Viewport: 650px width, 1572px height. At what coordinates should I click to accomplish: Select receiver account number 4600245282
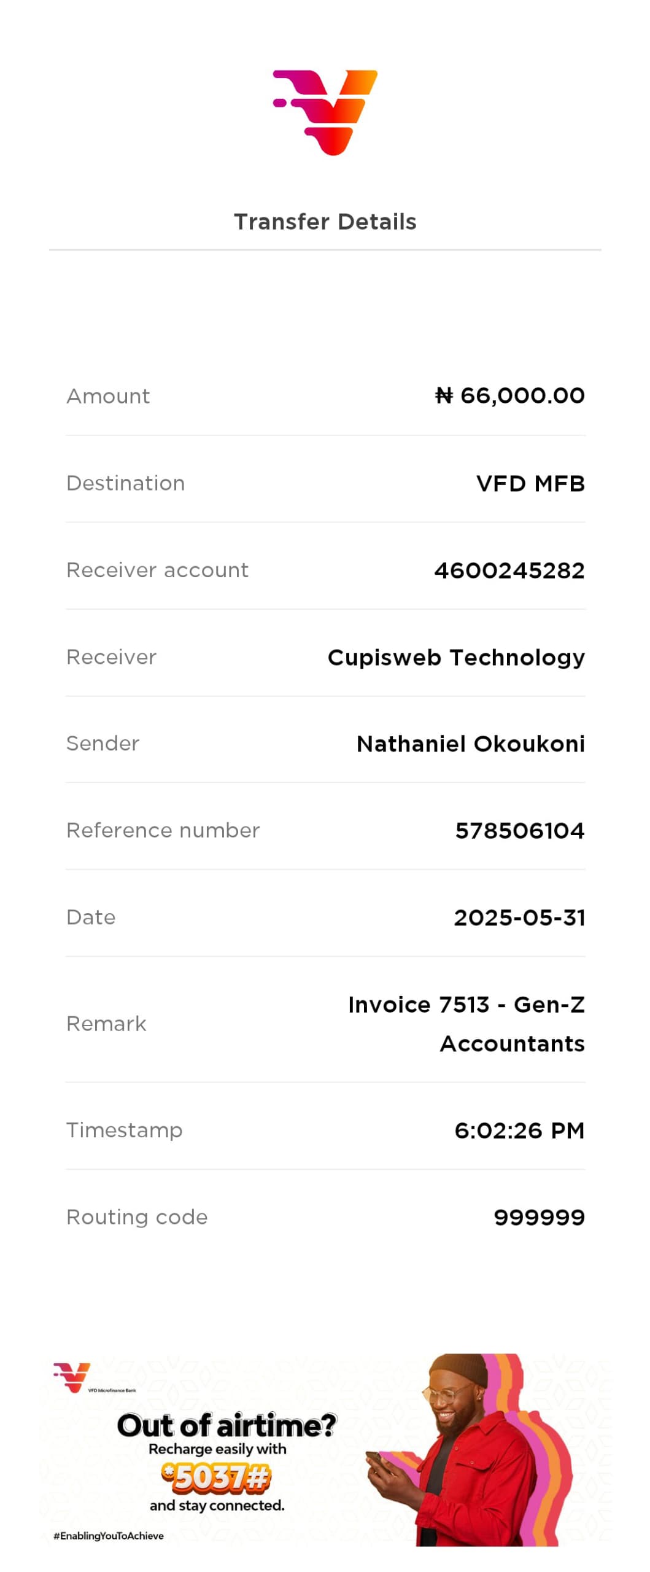point(509,570)
